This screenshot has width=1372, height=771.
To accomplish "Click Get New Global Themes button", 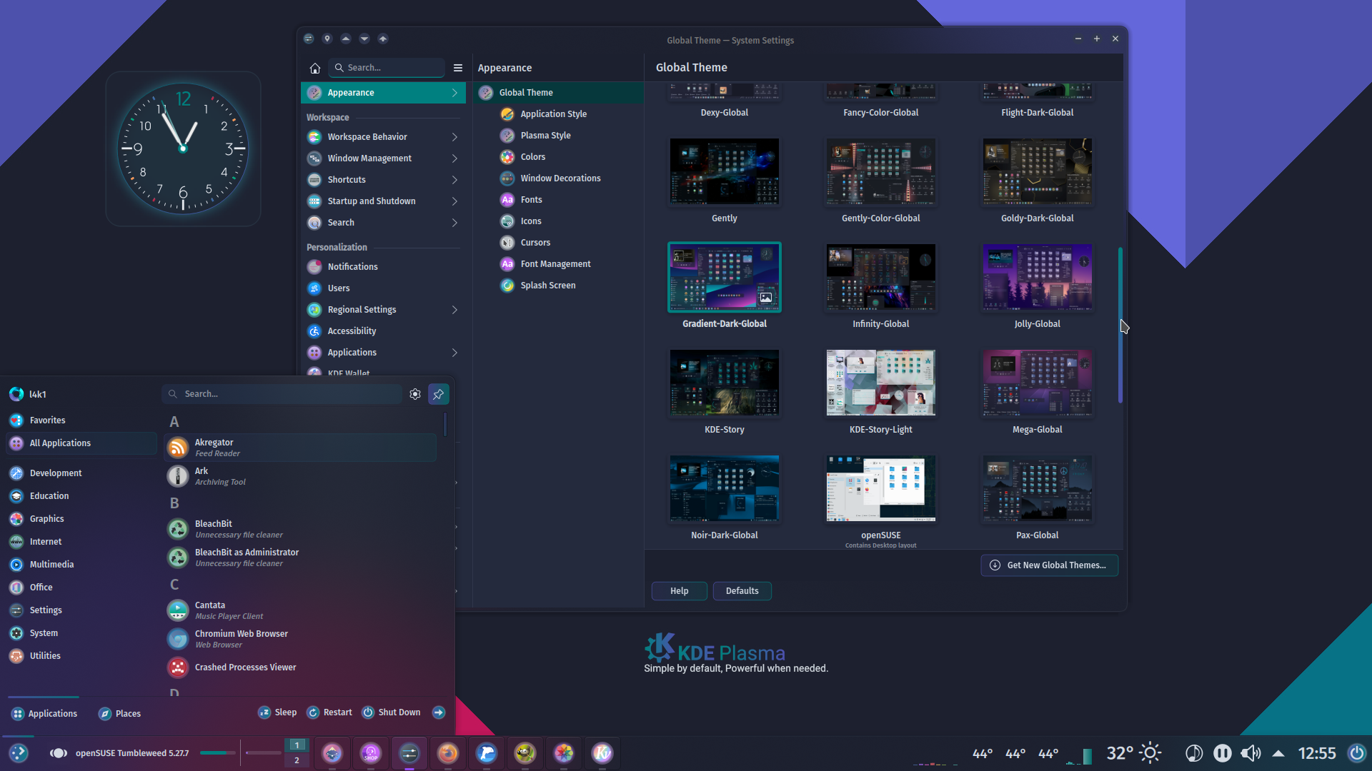I will pyautogui.click(x=1049, y=565).
